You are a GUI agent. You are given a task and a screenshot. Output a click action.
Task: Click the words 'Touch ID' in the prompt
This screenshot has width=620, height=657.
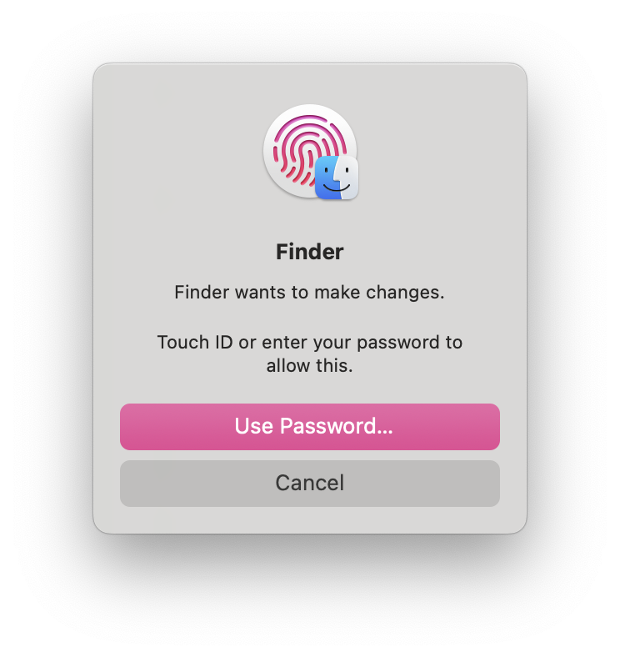(195, 342)
